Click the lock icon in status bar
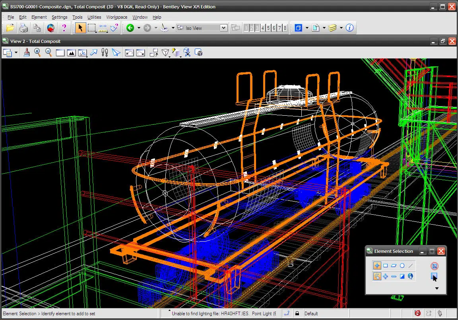Viewport: 458px width, 320px height. click(297, 314)
